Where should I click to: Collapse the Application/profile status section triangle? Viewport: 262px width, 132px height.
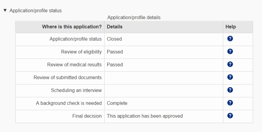tap(5, 10)
